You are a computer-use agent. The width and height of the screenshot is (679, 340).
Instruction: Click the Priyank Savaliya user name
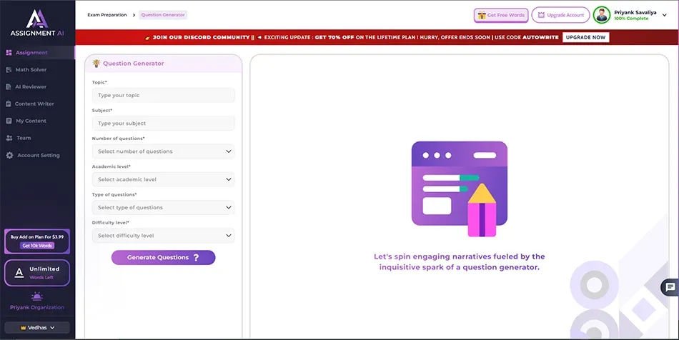click(635, 13)
